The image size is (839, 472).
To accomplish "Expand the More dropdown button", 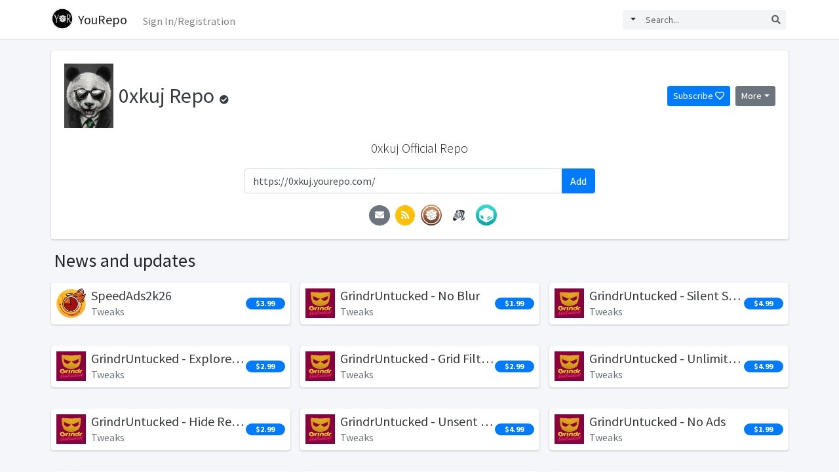I will point(755,96).
